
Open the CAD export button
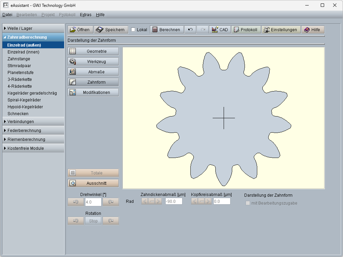[220, 30]
